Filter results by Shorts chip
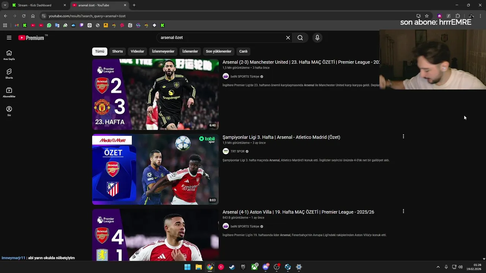486x273 pixels. tap(117, 51)
